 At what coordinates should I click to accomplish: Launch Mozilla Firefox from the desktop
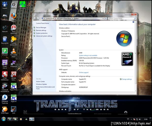click(14, 18)
